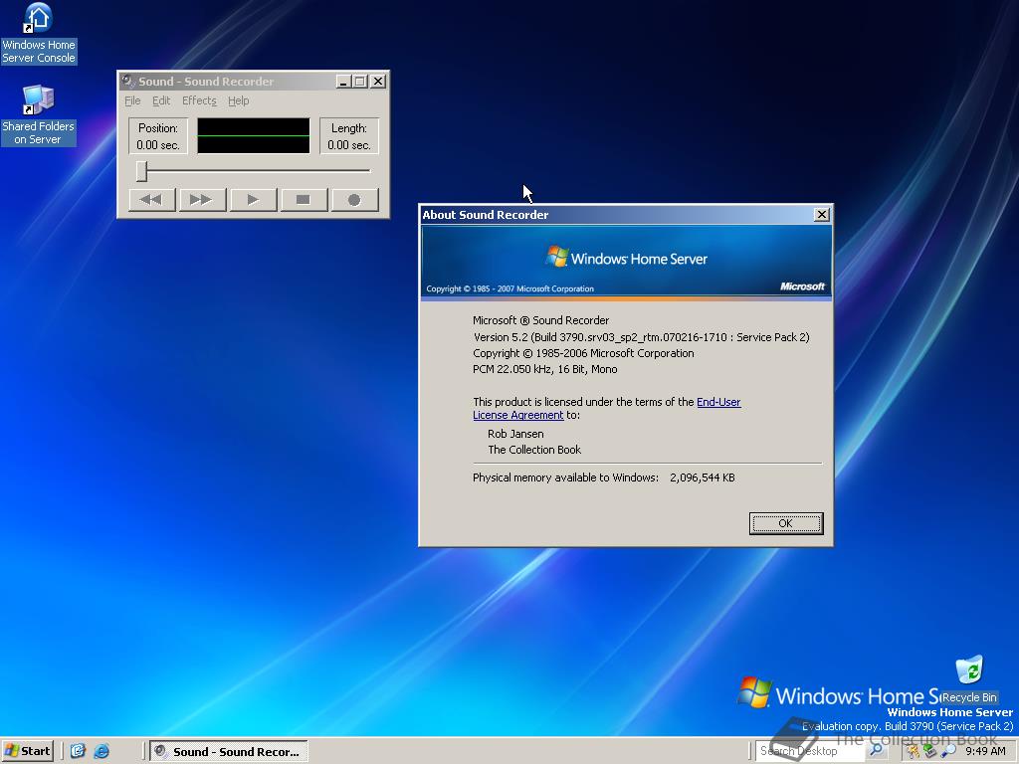Click the Windows Home Server banner logo
The image size is (1019, 764).
[627, 259]
